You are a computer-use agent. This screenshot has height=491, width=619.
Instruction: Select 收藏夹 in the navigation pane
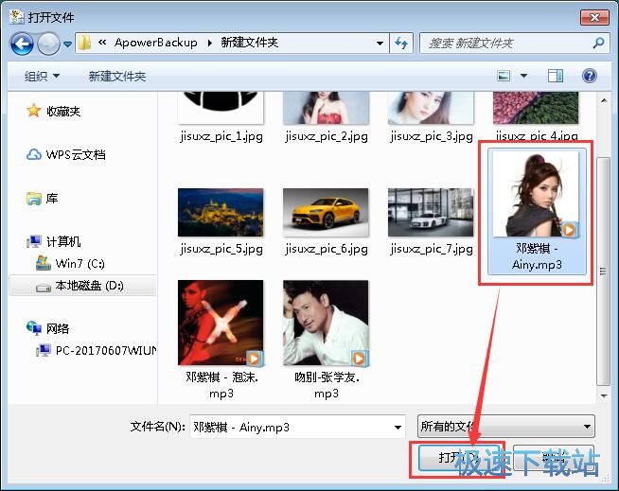pos(63,112)
